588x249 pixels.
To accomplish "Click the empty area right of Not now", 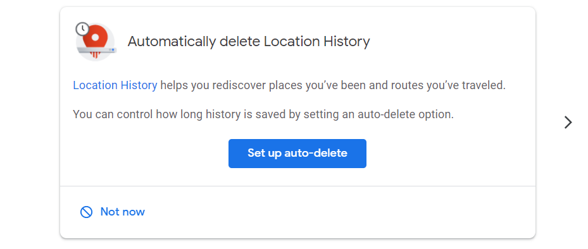I will coord(337,212).
